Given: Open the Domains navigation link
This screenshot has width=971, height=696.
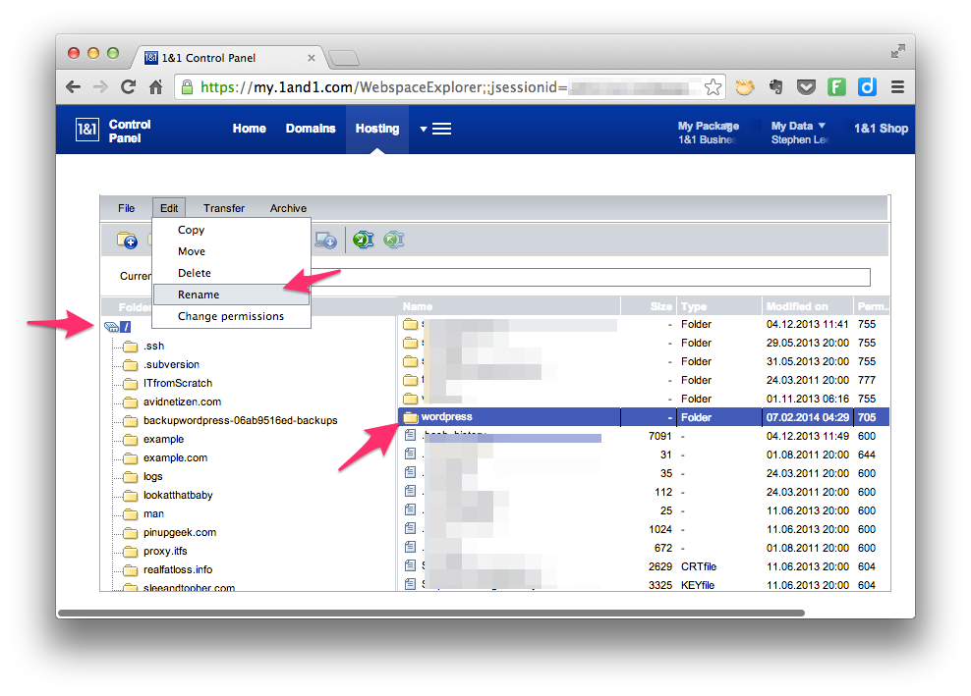Looking at the screenshot, I should click(311, 129).
